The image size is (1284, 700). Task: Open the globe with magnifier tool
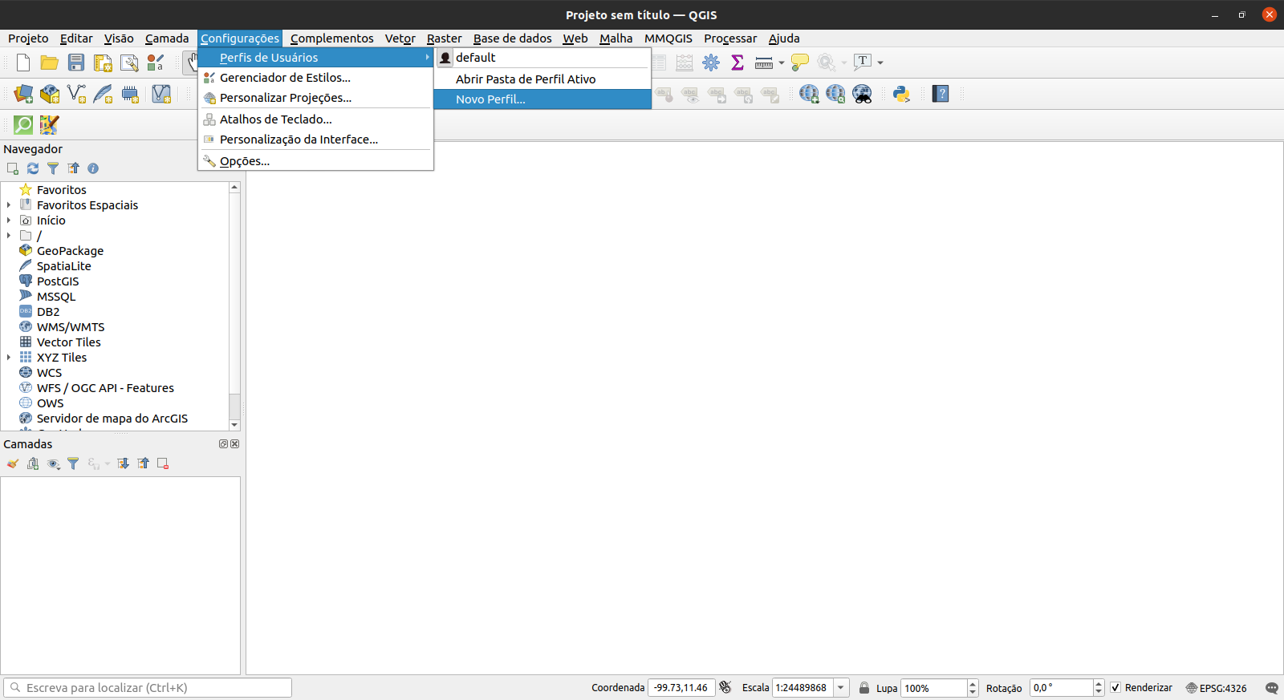(835, 94)
